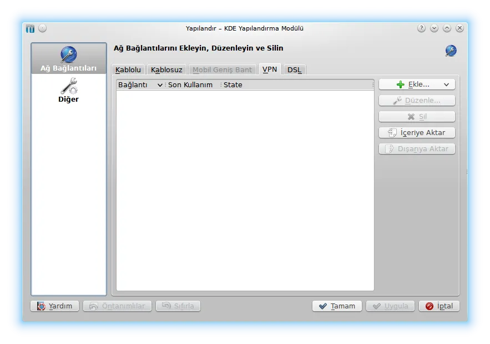Select Ağ Bağlantıları in the sidebar
This screenshot has width=490, height=344.
pos(68,60)
